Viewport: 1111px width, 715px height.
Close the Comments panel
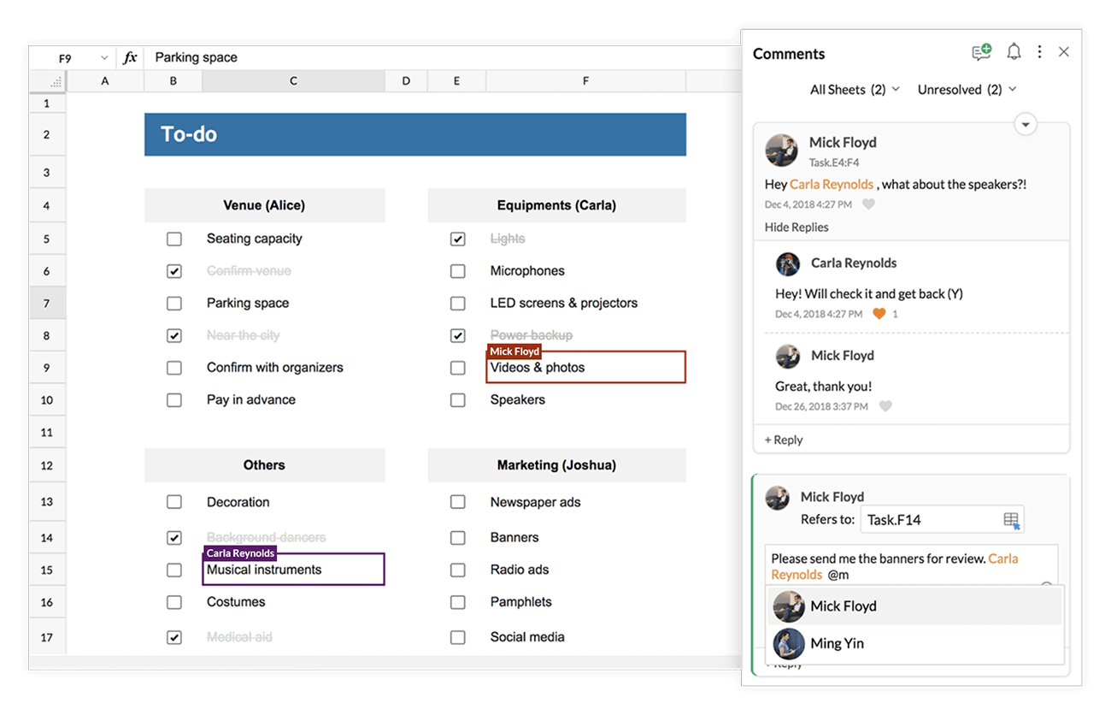[x=1064, y=51]
